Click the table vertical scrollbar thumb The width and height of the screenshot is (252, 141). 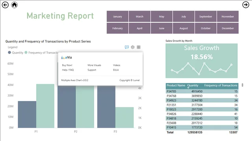pos(243,85)
